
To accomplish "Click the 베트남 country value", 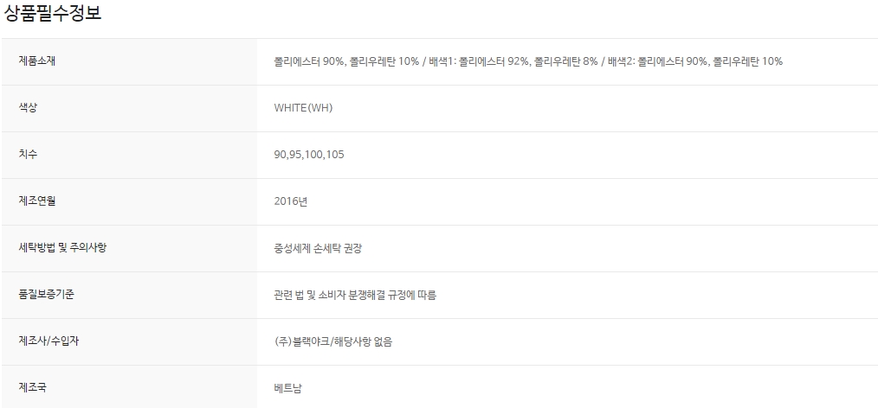I will [288, 388].
